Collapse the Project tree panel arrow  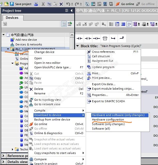pos(71,11)
